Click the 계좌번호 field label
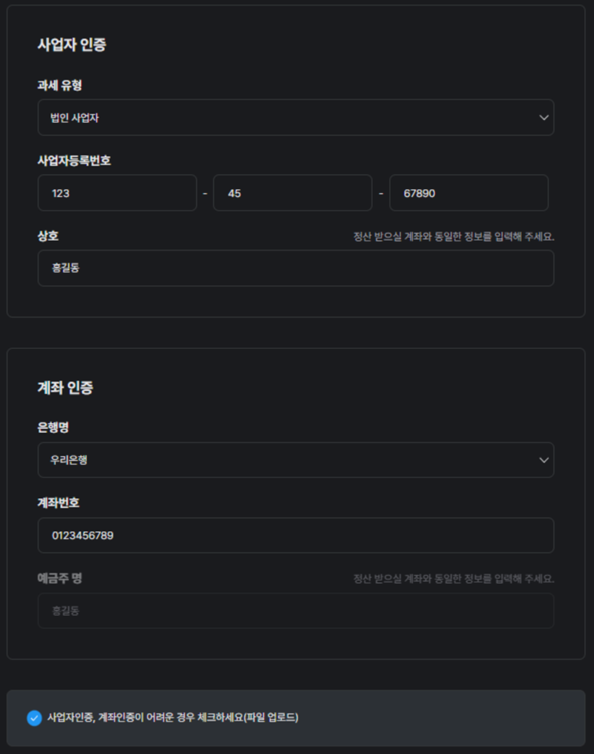The image size is (594, 754). click(x=58, y=503)
